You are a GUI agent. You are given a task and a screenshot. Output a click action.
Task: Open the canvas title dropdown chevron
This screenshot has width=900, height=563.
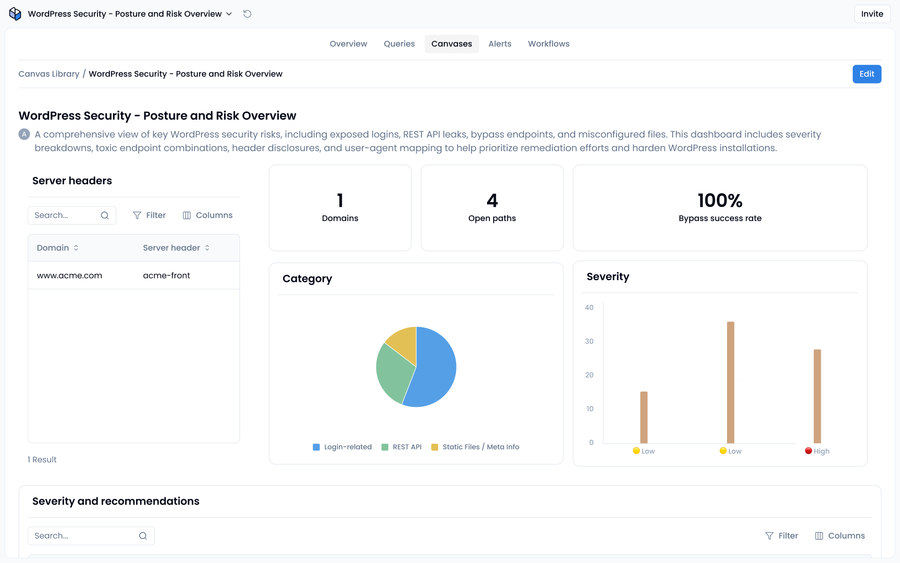(x=229, y=14)
